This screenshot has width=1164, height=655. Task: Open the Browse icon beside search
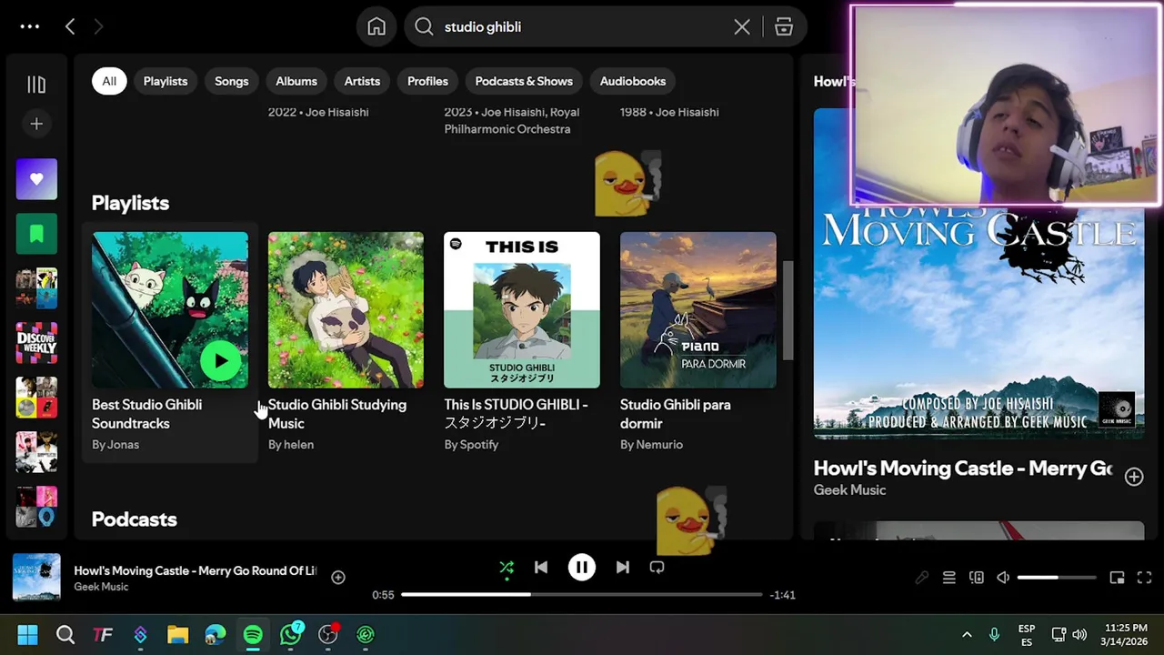(784, 26)
